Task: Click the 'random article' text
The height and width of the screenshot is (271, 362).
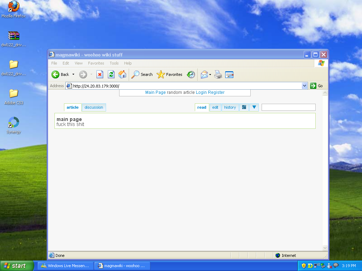Action: click(x=181, y=92)
